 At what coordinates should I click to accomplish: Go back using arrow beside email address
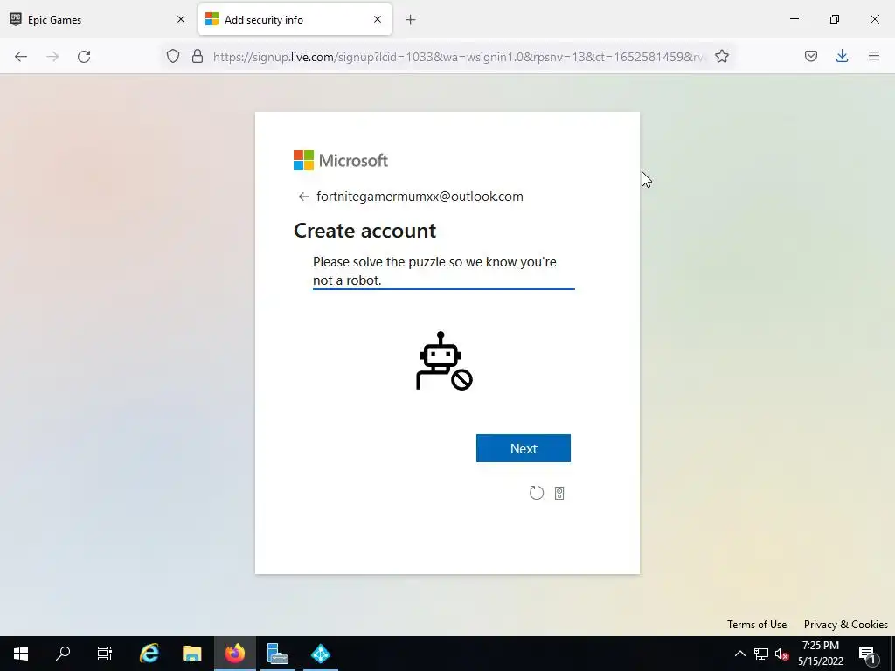[x=303, y=197]
